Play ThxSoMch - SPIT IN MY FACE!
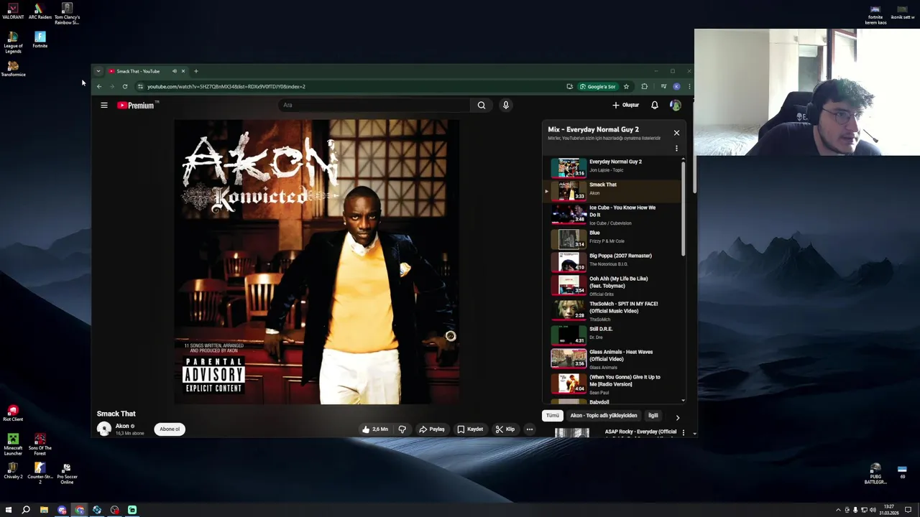920x517 pixels. point(611,310)
